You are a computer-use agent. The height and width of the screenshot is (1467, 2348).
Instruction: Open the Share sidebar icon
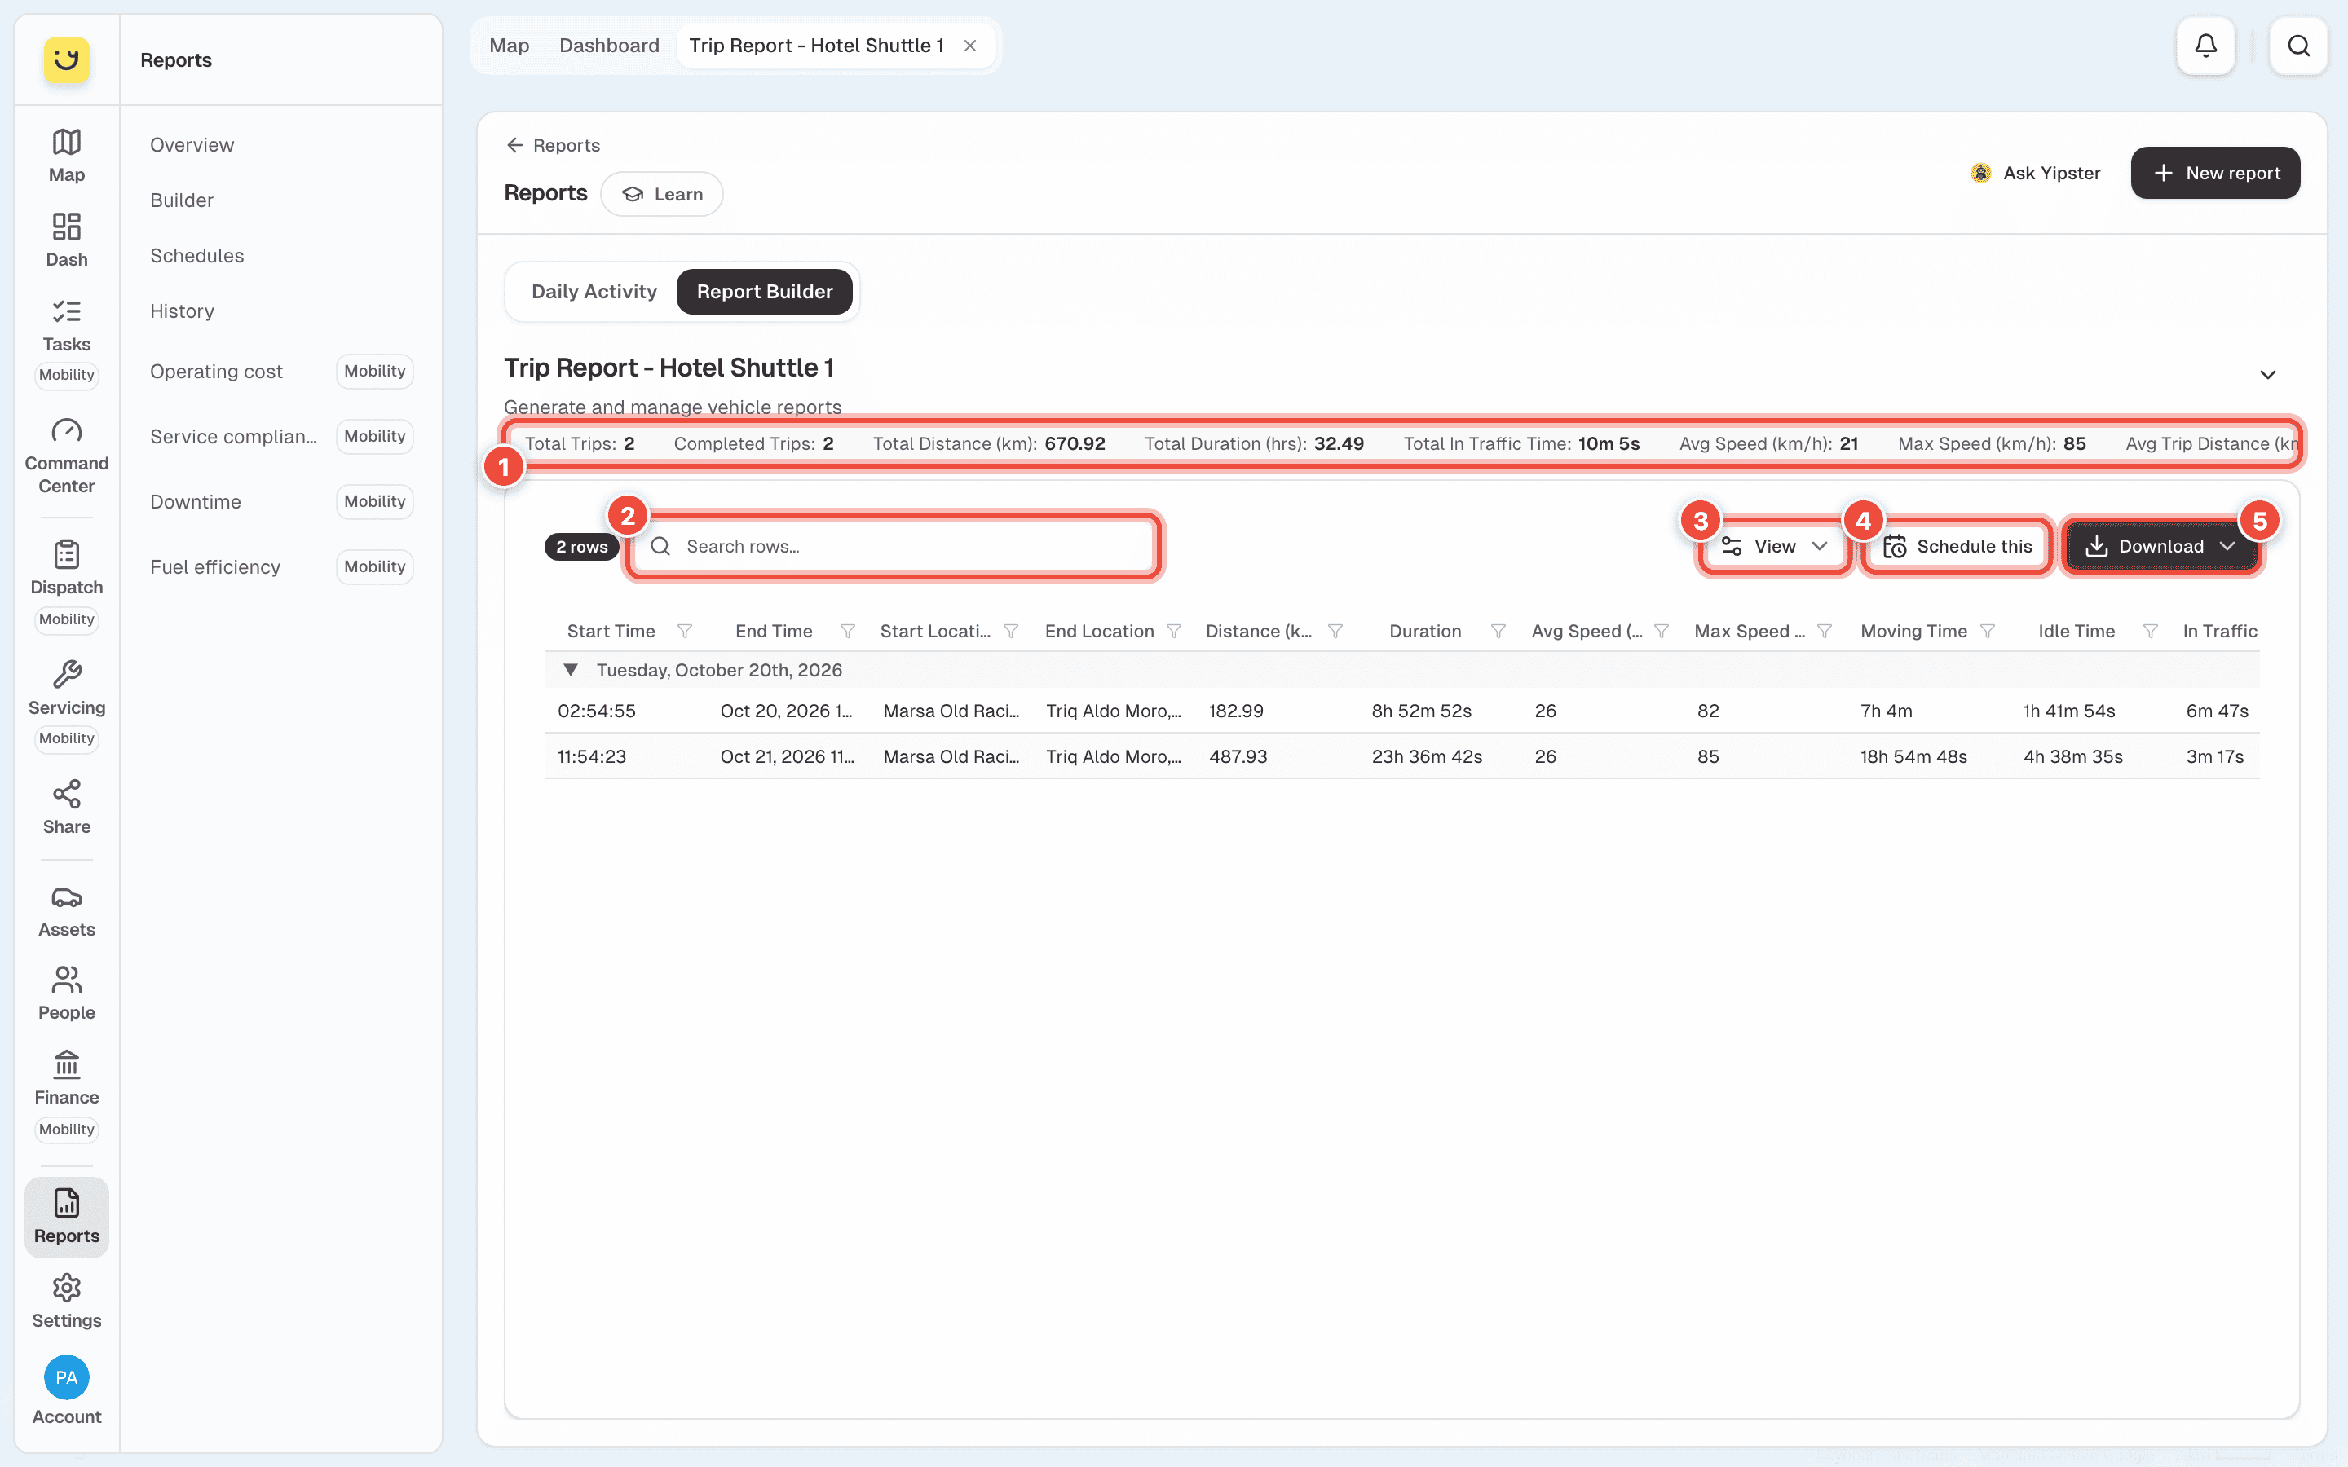tap(66, 807)
